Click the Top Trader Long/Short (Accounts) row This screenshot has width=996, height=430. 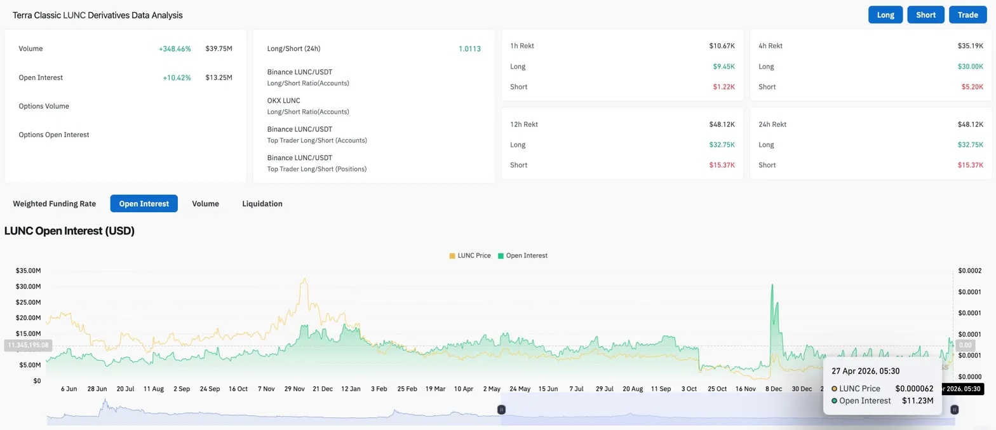(x=317, y=135)
